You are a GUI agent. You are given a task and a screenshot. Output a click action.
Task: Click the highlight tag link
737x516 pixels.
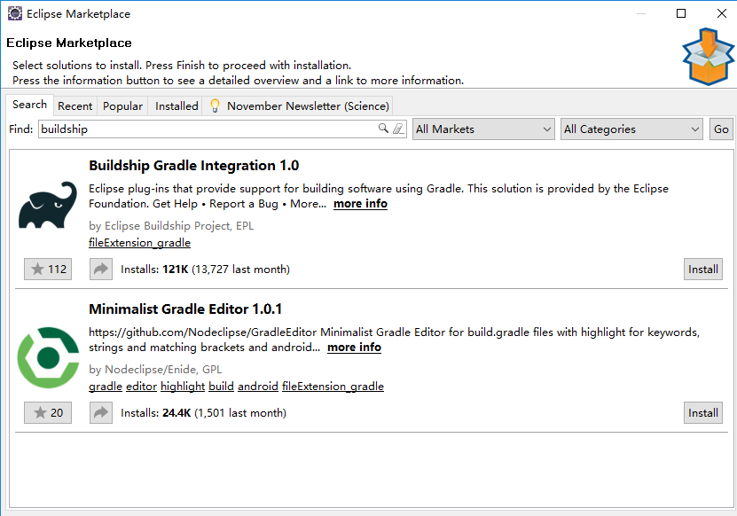pyautogui.click(x=183, y=387)
